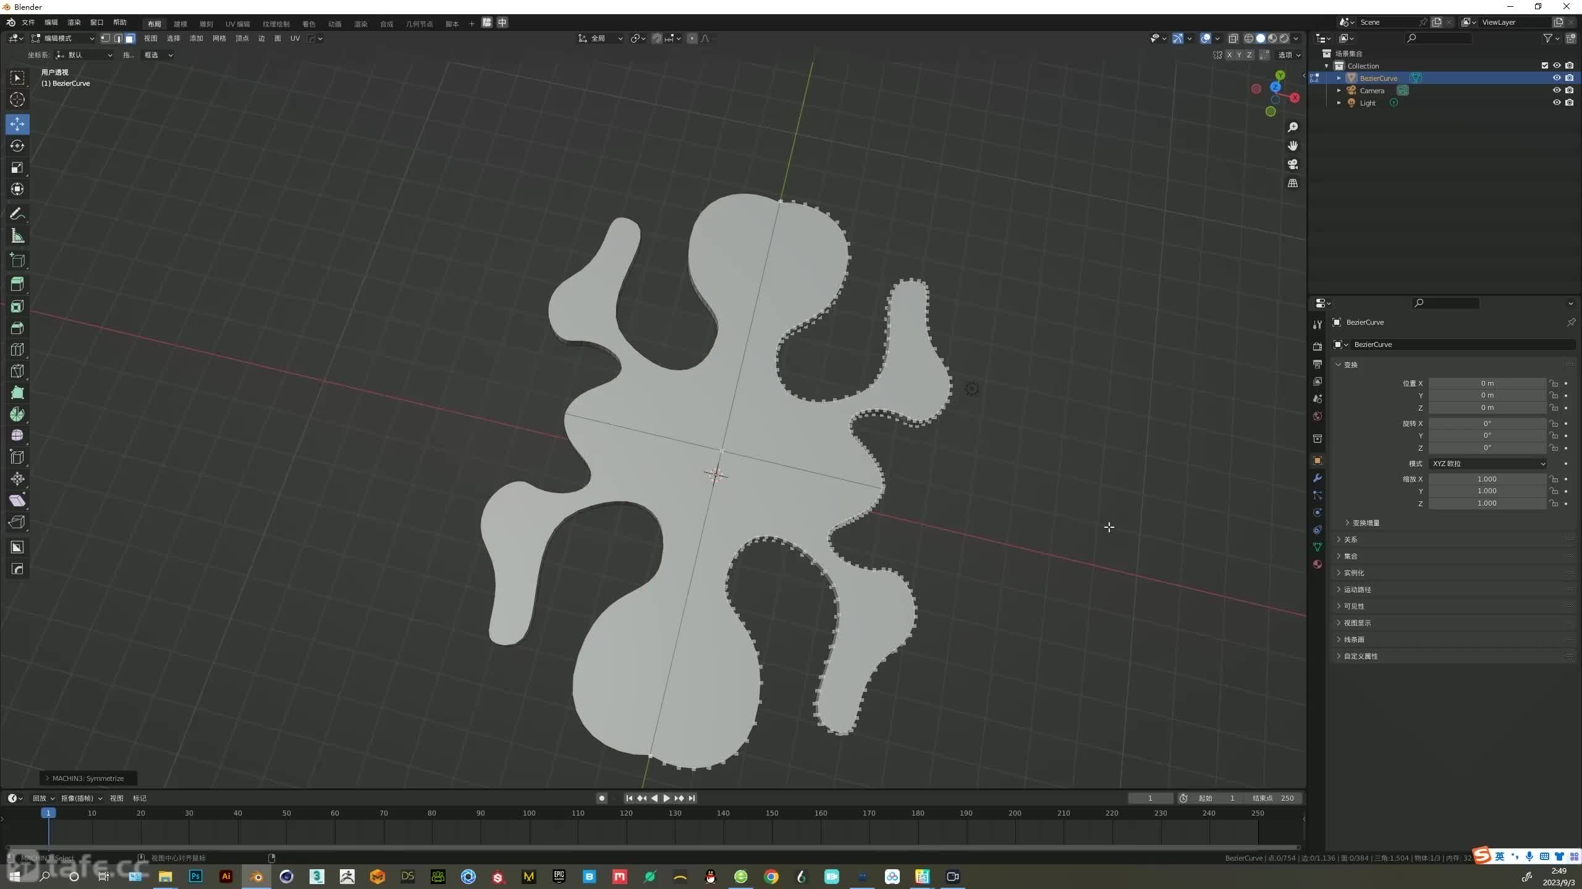Activate the Move tool
The image size is (1582, 889).
17,123
